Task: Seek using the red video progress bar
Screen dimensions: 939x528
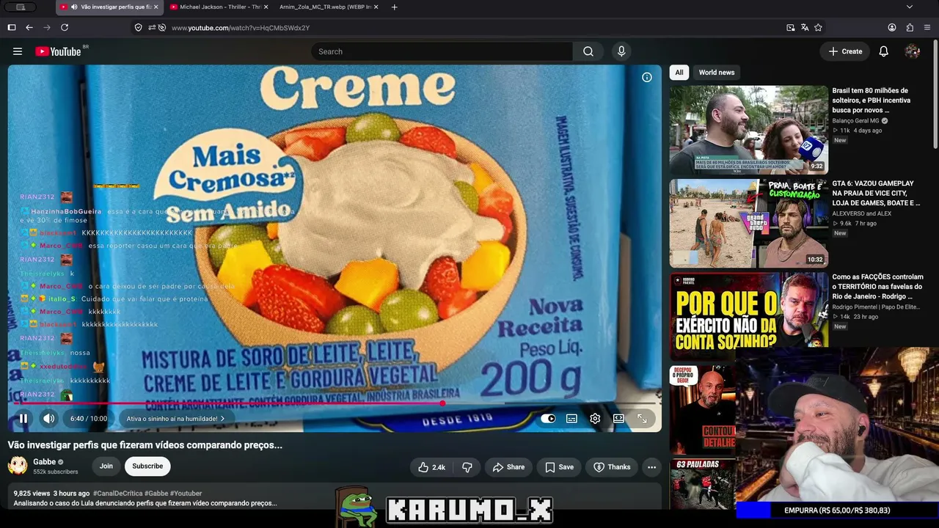Action: click(335, 403)
